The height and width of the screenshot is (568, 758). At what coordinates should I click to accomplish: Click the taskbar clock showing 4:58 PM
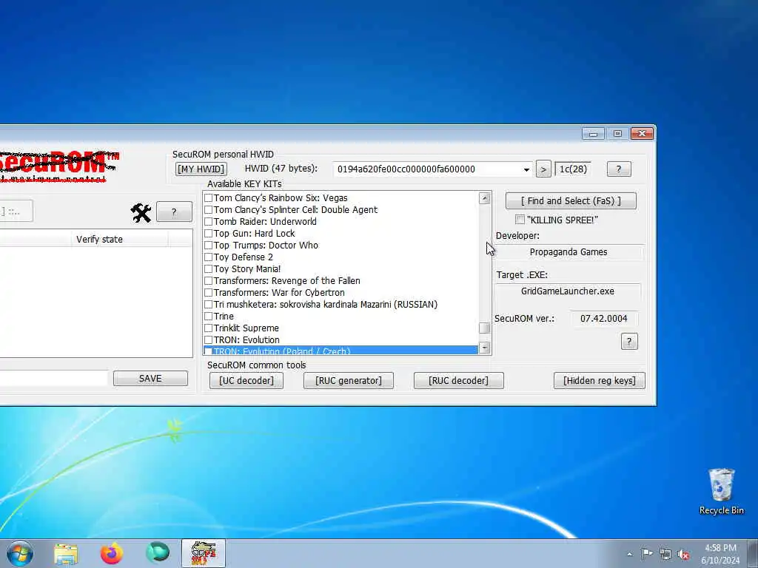(720, 554)
